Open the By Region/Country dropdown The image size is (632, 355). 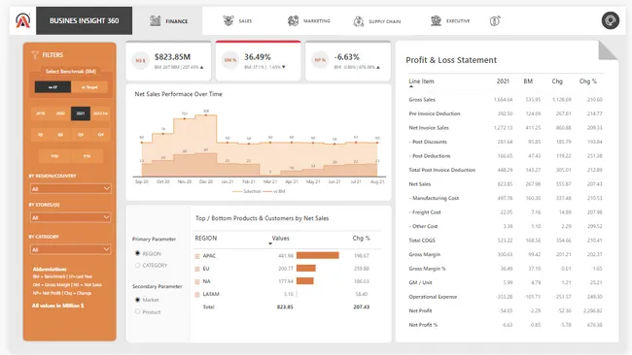pos(71,188)
